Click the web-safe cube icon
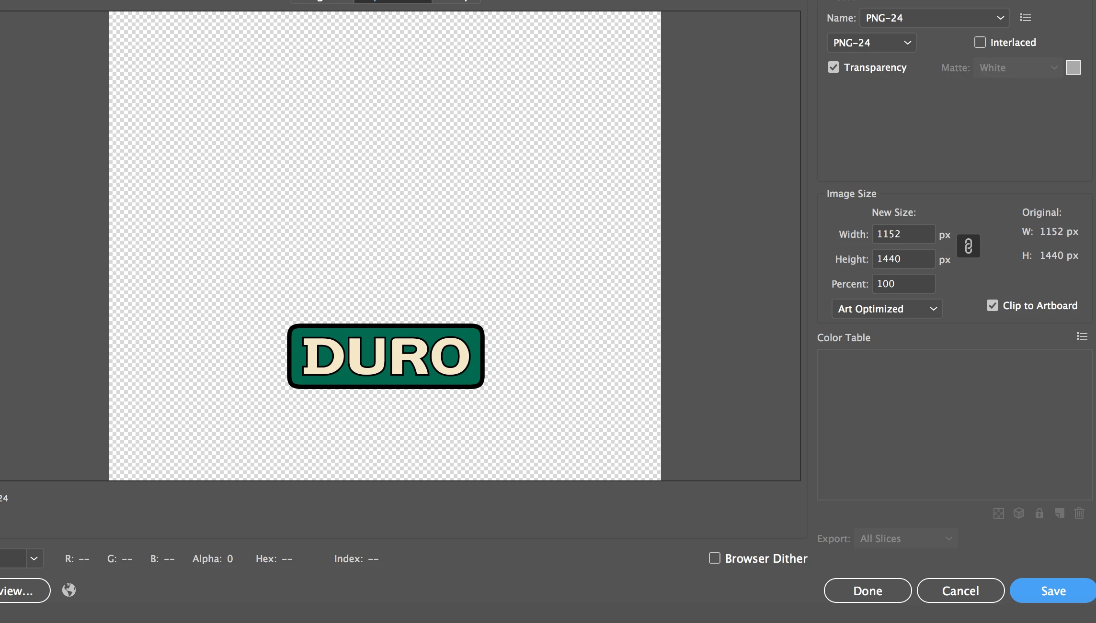Viewport: 1096px width, 623px height. click(1019, 513)
